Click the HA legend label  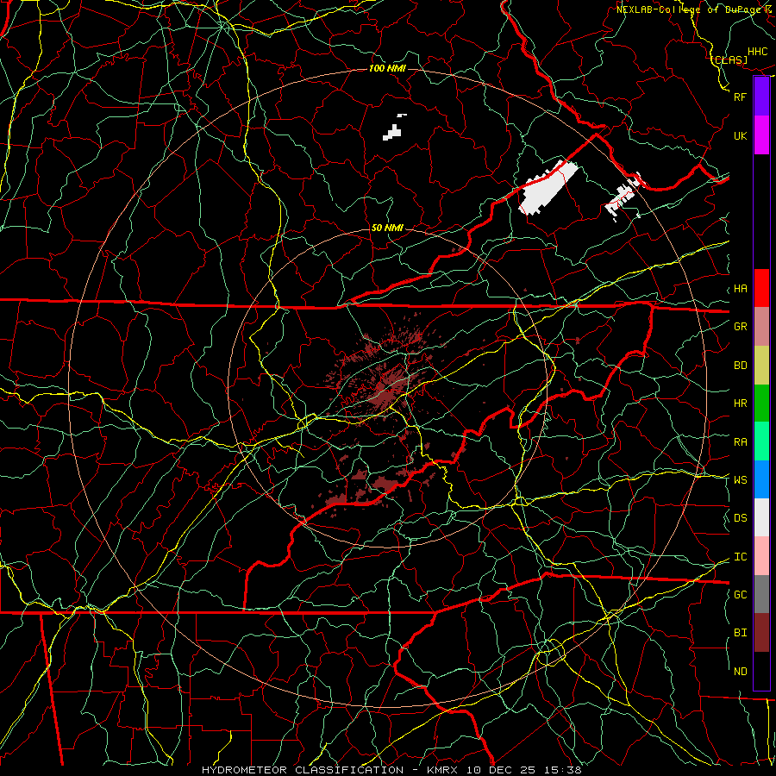click(740, 288)
